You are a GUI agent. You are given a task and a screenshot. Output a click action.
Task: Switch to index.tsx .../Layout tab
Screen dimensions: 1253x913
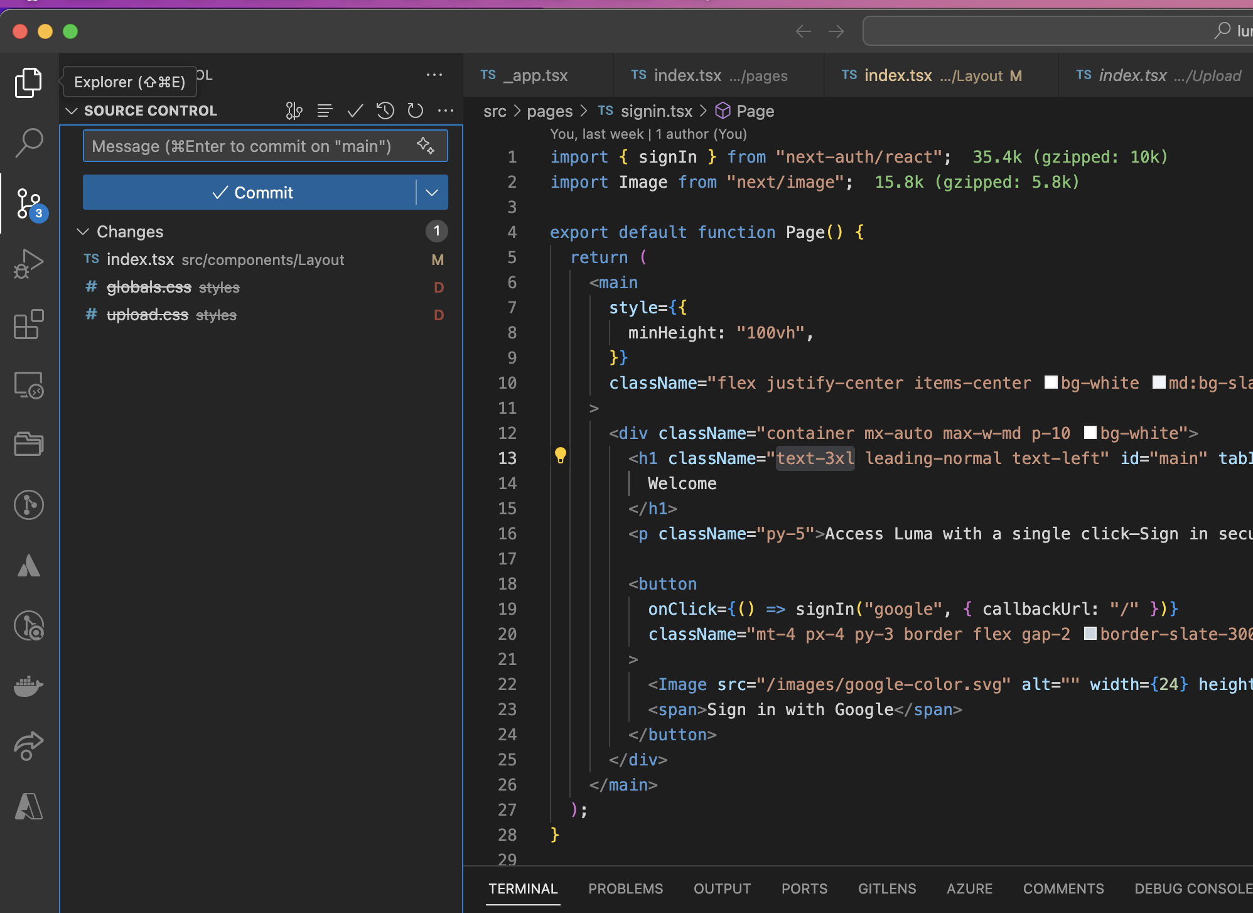click(x=941, y=75)
